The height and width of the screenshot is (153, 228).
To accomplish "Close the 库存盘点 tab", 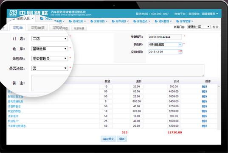I will pyautogui.click(x=149, y=21).
